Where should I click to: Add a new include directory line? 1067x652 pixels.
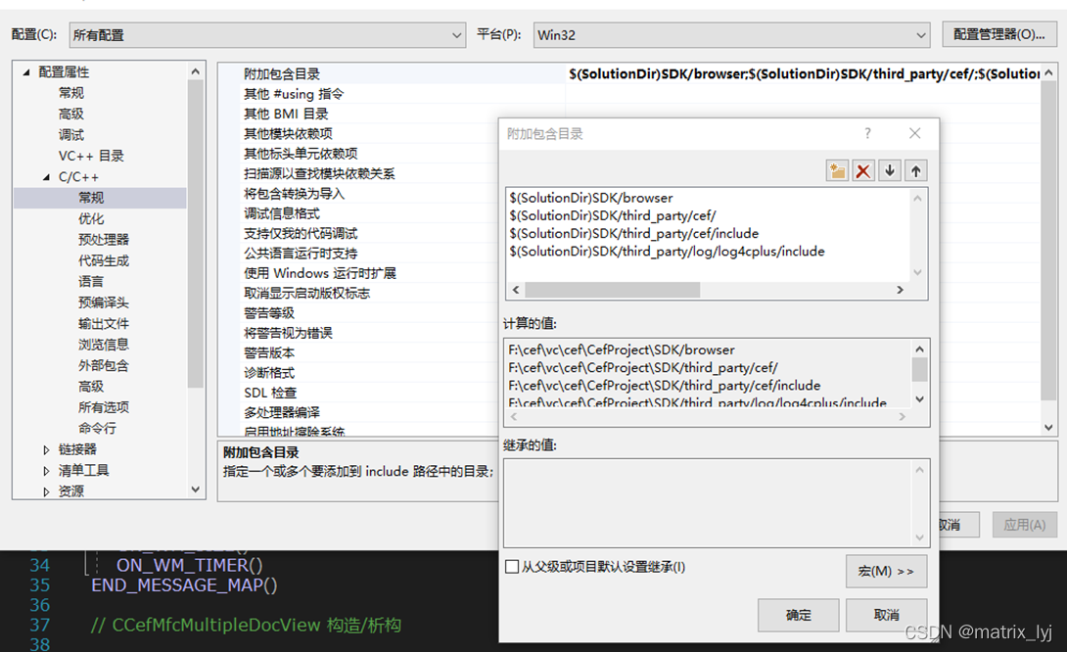(837, 170)
